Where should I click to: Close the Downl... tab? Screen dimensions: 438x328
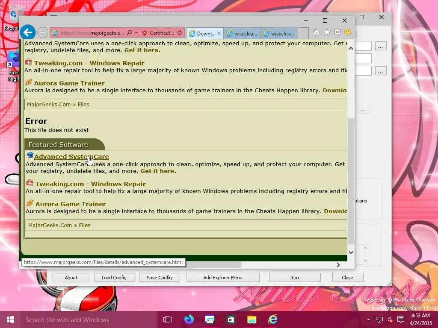(x=219, y=33)
